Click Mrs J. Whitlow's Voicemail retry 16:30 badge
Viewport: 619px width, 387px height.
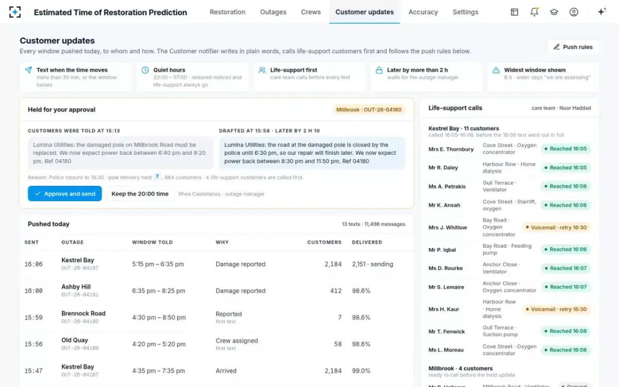tap(556, 227)
